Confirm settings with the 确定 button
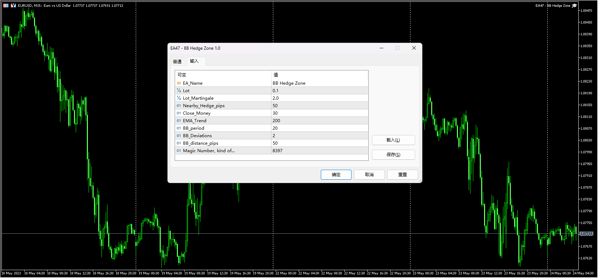 pyautogui.click(x=336, y=175)
